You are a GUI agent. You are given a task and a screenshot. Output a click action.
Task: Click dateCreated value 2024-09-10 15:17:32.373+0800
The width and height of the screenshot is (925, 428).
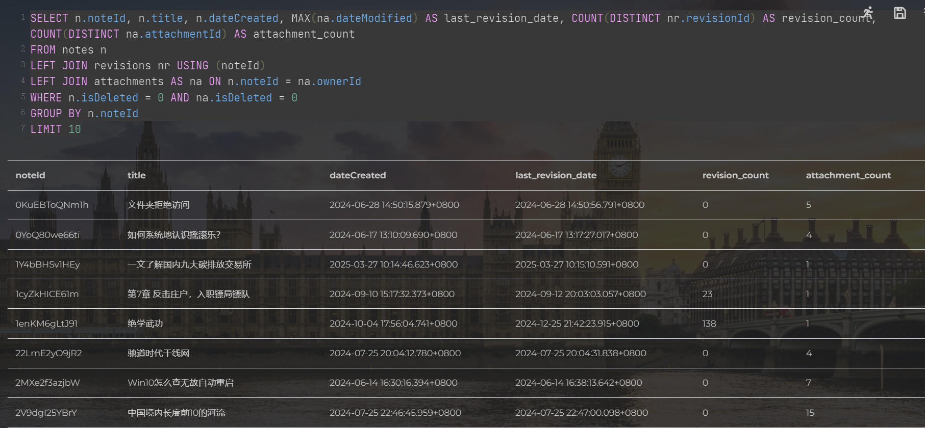(x=392, y=294)
